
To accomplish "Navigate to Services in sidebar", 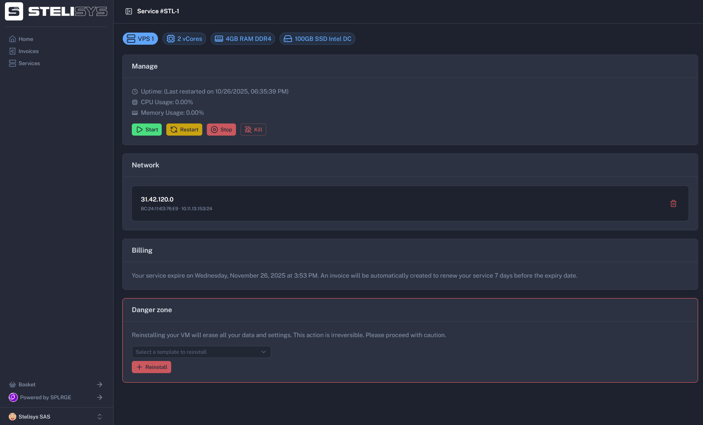I will coord(29,63).
